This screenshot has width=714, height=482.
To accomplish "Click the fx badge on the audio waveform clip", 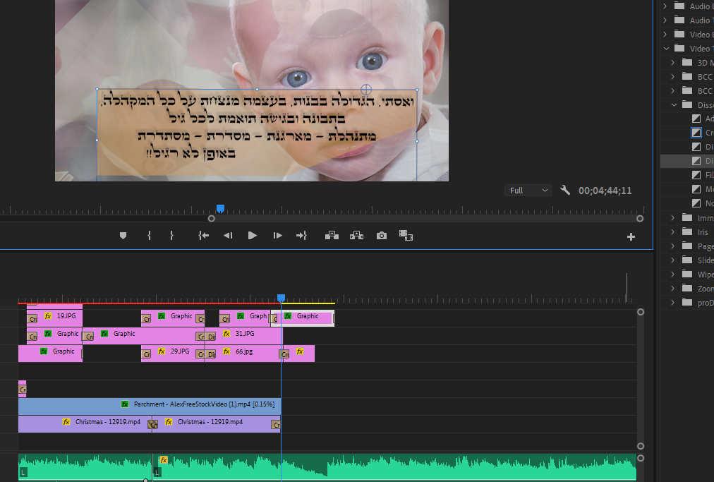I will (x=164, y=460).
